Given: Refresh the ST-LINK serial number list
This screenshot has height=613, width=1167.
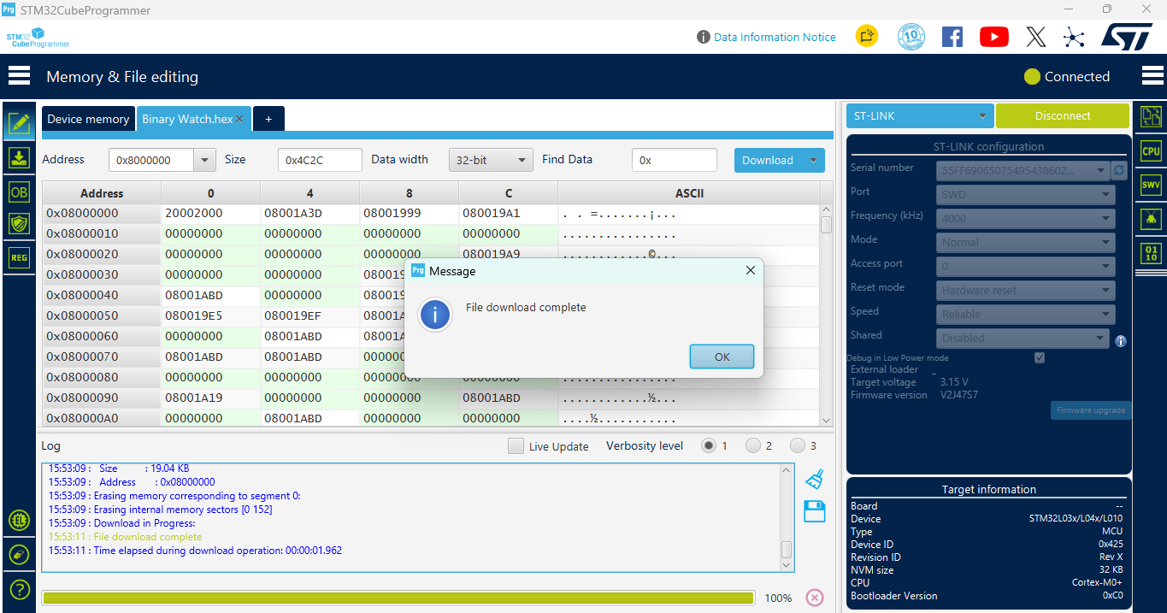Looking at the screenshot, I should pos(1119,171).
